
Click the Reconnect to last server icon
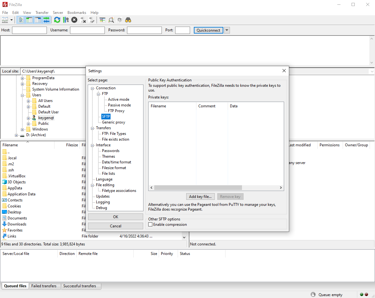point(92,20)
